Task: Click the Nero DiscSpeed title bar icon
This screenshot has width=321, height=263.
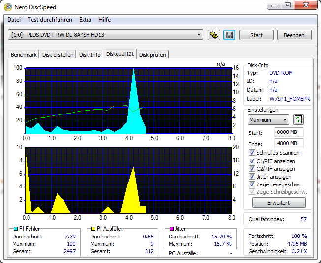Action: 8,7
